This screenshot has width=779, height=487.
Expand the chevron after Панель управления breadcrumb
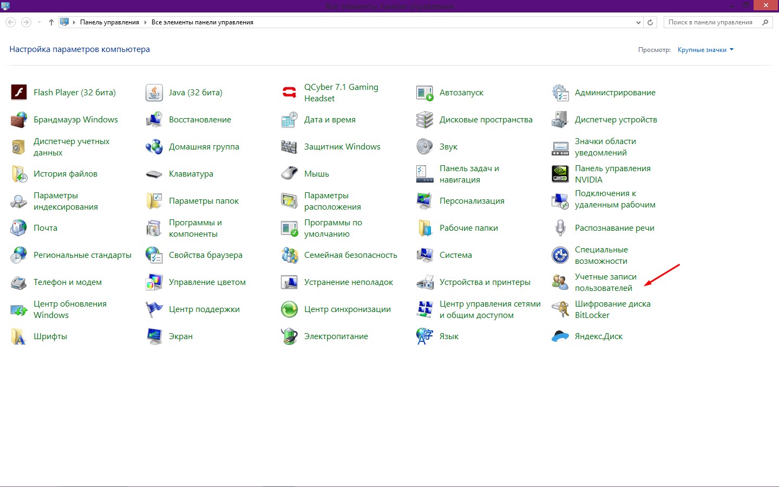tap(145, 22)
